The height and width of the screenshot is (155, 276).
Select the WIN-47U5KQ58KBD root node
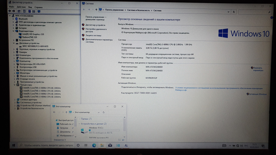tap(24, 16)
